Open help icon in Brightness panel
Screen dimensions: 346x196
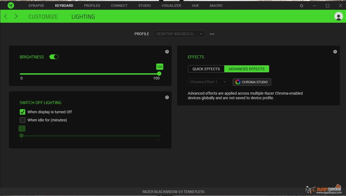click(x=167, y=51)
